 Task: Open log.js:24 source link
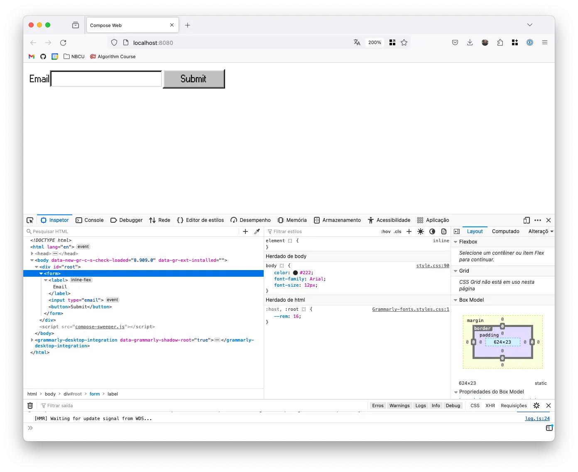[537, 418]
